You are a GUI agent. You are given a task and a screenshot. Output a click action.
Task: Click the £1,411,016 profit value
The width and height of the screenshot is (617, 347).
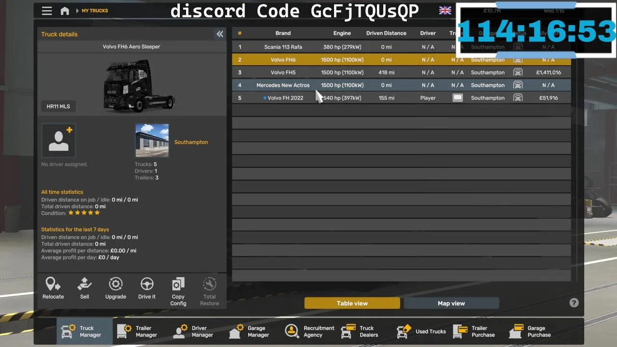click(x=549, y=72)
